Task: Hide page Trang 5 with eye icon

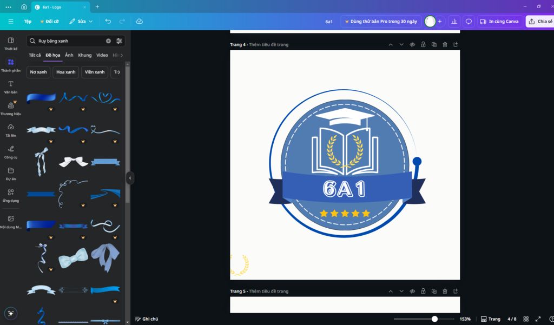Action: 412,291
